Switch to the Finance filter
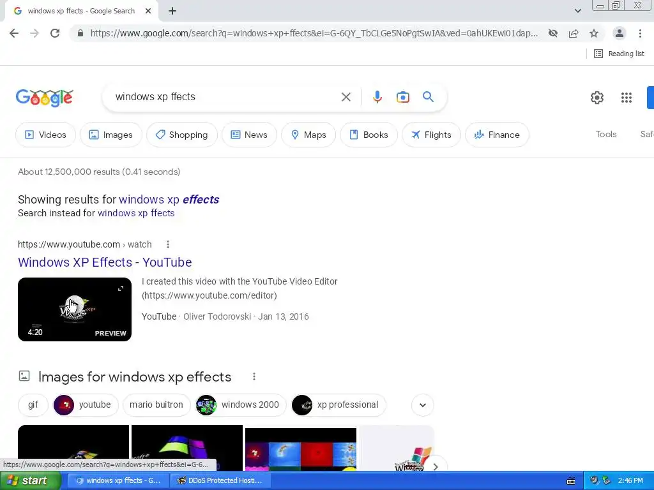The image size is (654, 490). [x=497, y=135]
